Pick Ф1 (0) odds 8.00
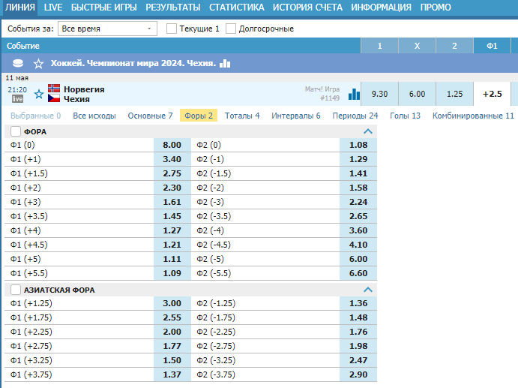The image size is (518, 388). [x=172, y=145]
